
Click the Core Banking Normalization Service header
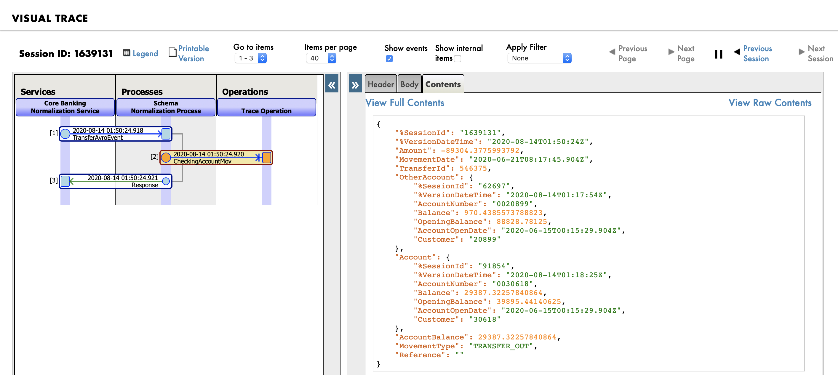(65, 107)
